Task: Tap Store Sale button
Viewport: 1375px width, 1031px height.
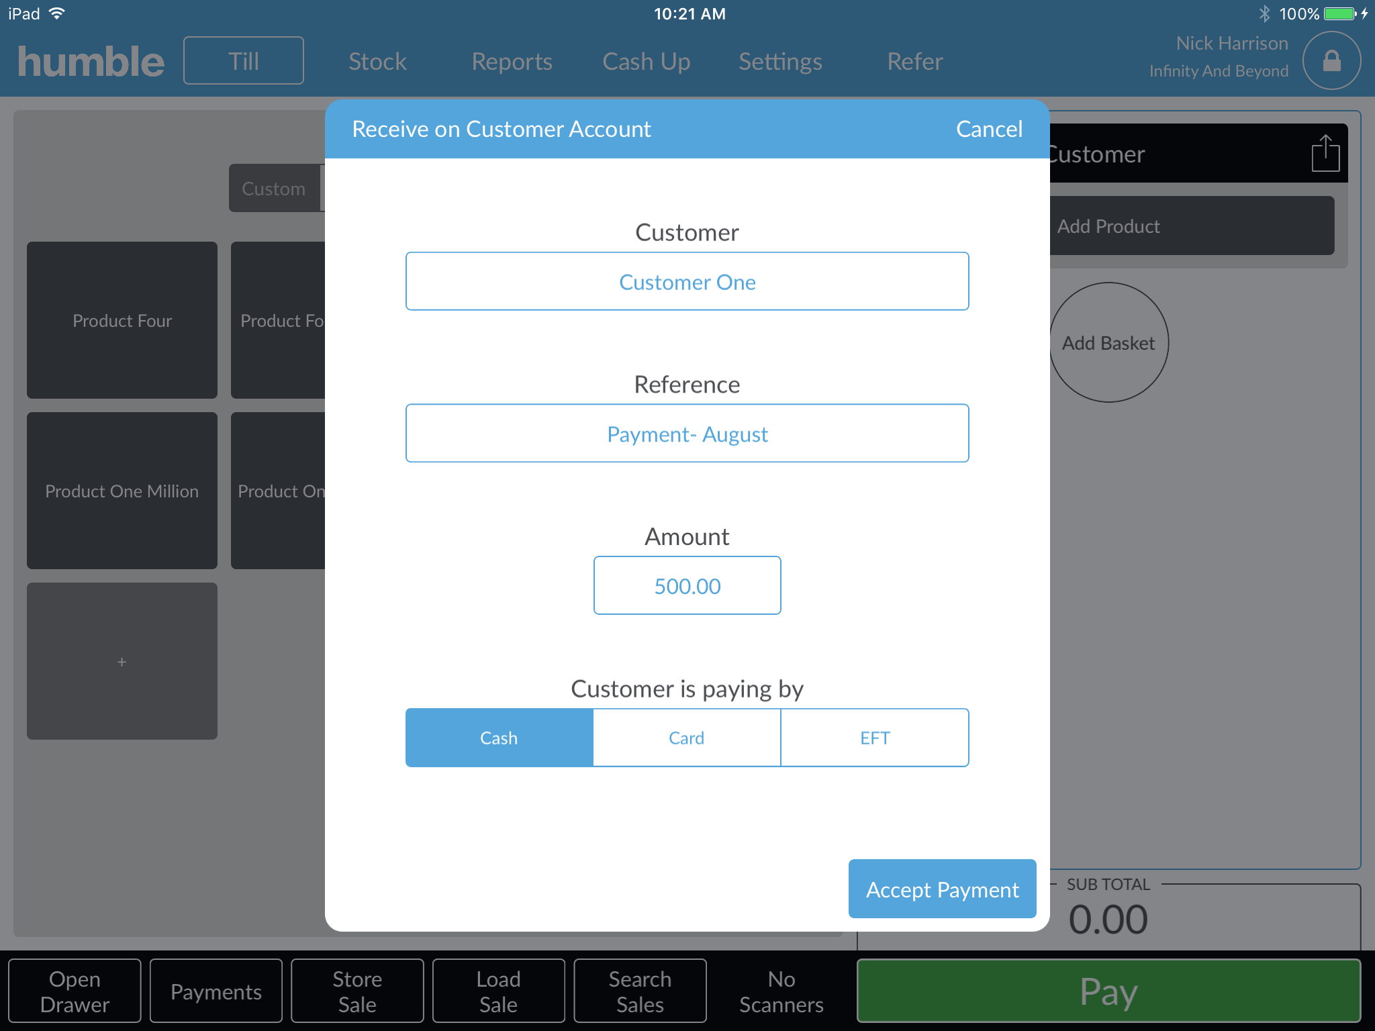Action: click(357, 991)
